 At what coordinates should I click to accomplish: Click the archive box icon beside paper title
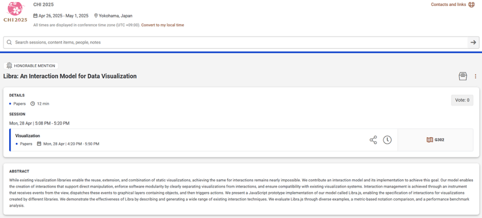[x=463, y=76]
